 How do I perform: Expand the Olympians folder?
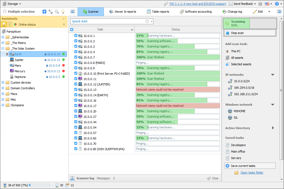coord(3,105)
